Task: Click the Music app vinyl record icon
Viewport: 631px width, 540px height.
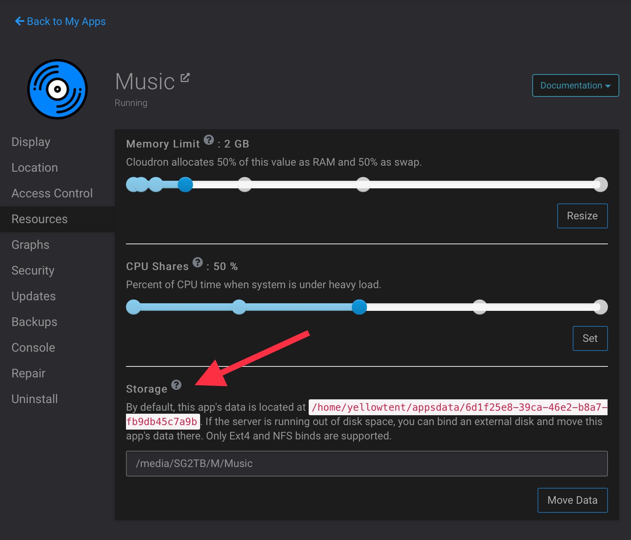Action: (x=58, y=89)
